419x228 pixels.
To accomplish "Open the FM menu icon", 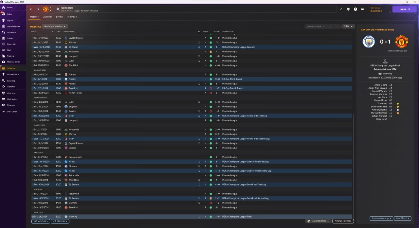I will click(x=363, y=9).
